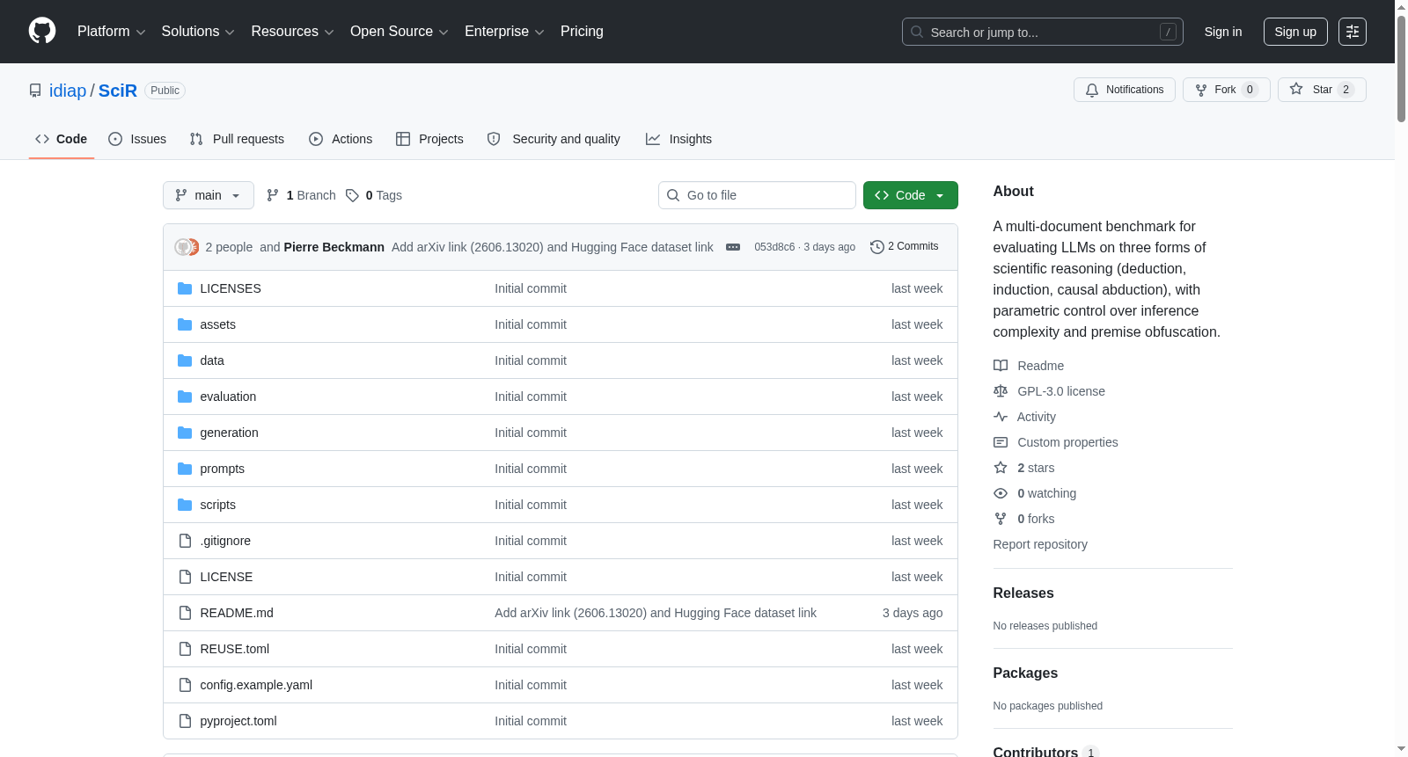The height and width of the screenshot is (757, 1408).
Task: Click the prompts folder icon
Action: tap(185, 469)
